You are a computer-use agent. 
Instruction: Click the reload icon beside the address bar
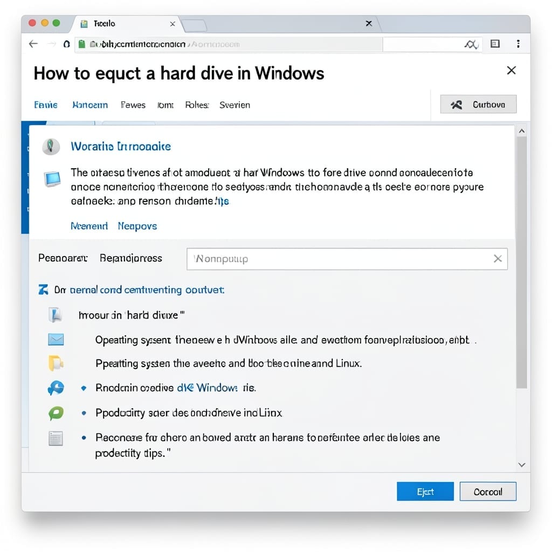(x=66, y=44)
